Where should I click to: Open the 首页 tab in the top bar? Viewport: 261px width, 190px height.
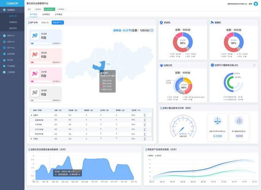29,9
